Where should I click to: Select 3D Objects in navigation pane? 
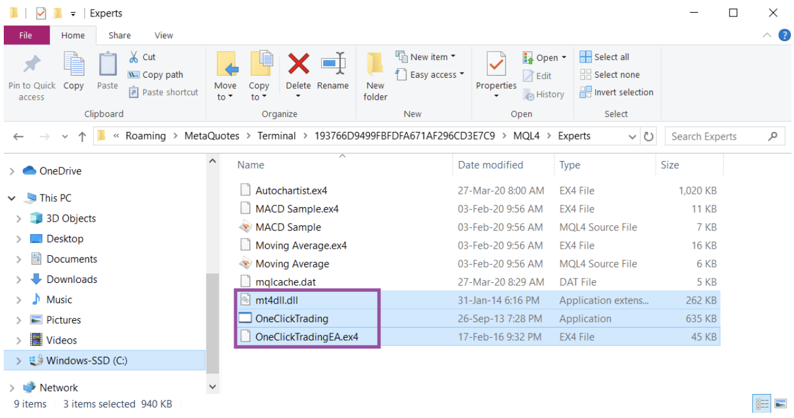tap(71, 218)
